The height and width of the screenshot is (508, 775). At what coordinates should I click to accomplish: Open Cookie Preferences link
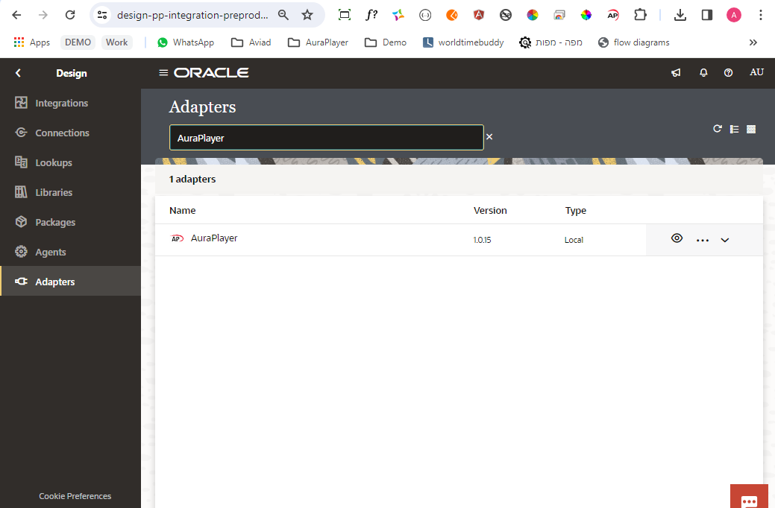point(75,496)
